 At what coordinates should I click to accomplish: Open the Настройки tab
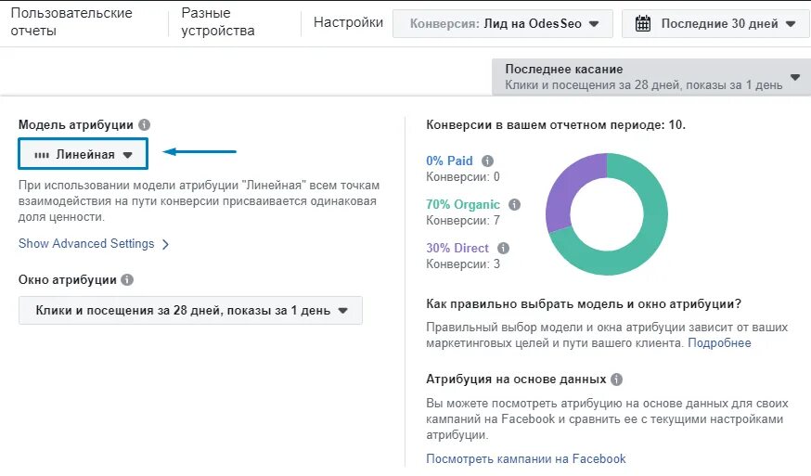(348, 22)
